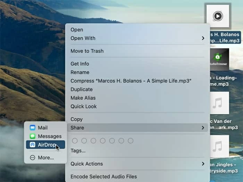The width and height of the screenshot is (243, 182).
Task: Click the More ellipsis icon
Action: 33,158
